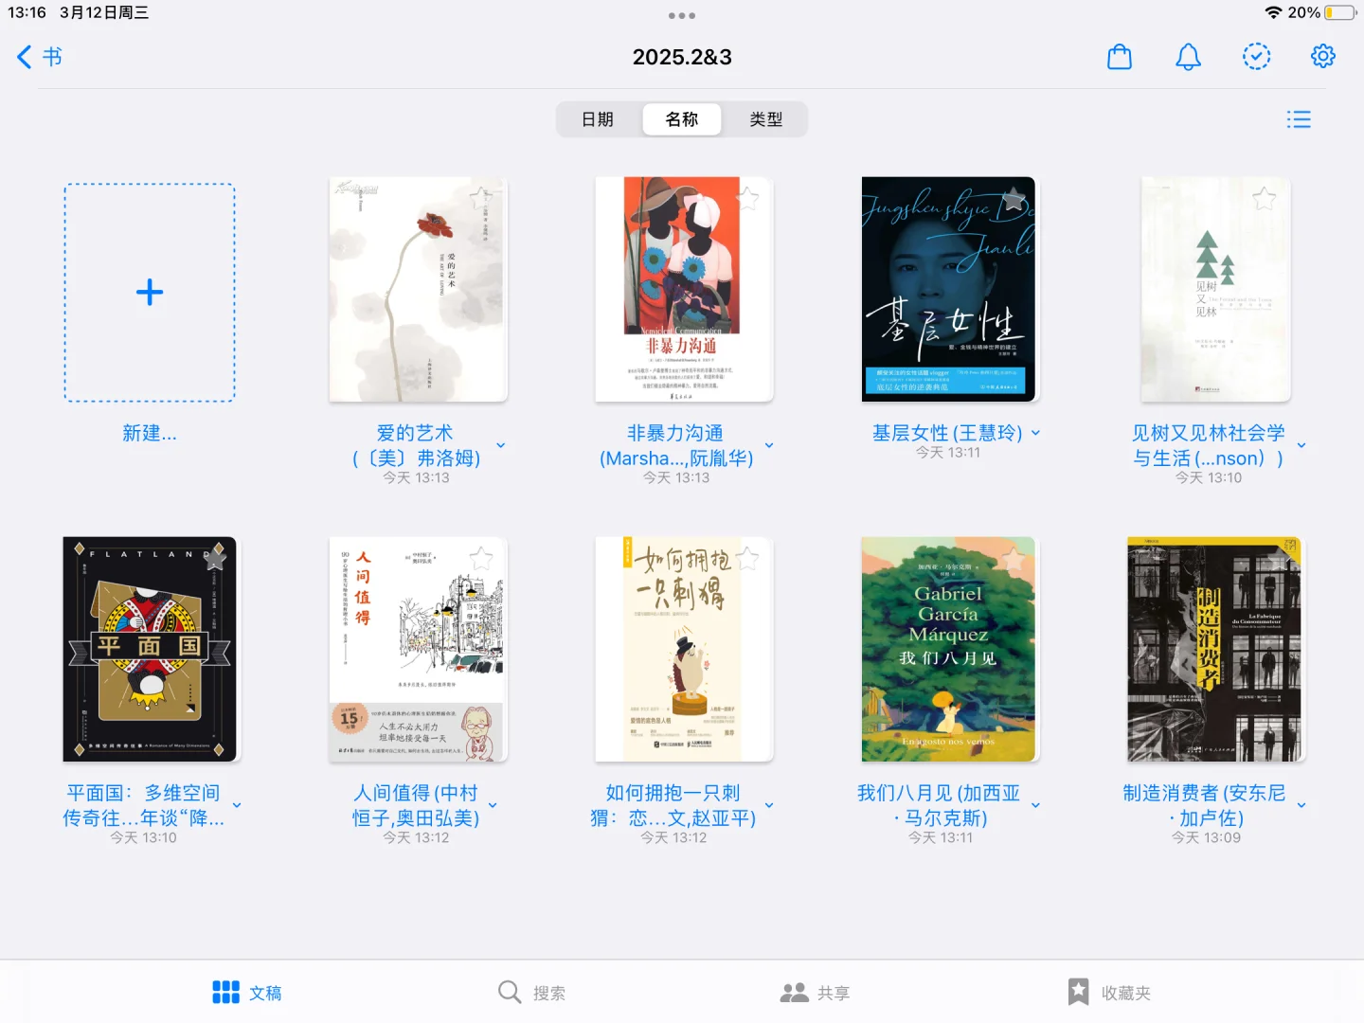The image size is (1364, 1023).
Task: Tap the Wi-Fi icon in status bar
Action: 1273,12
